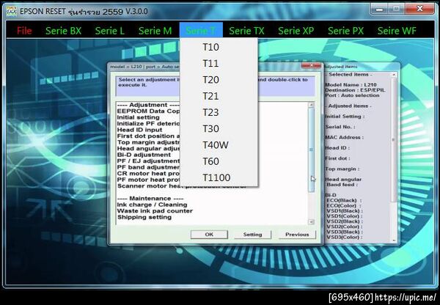This screenshot has width=440, height=305.
Task: Select Initialize PF deterioration item
Action: point(148,123)
